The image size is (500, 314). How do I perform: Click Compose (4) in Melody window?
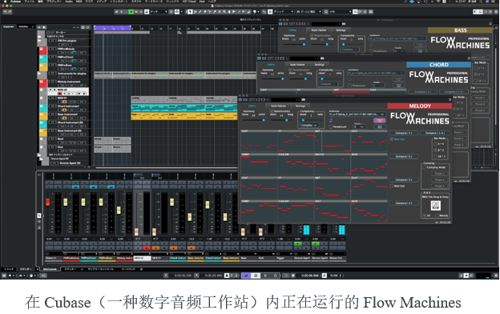404,203
